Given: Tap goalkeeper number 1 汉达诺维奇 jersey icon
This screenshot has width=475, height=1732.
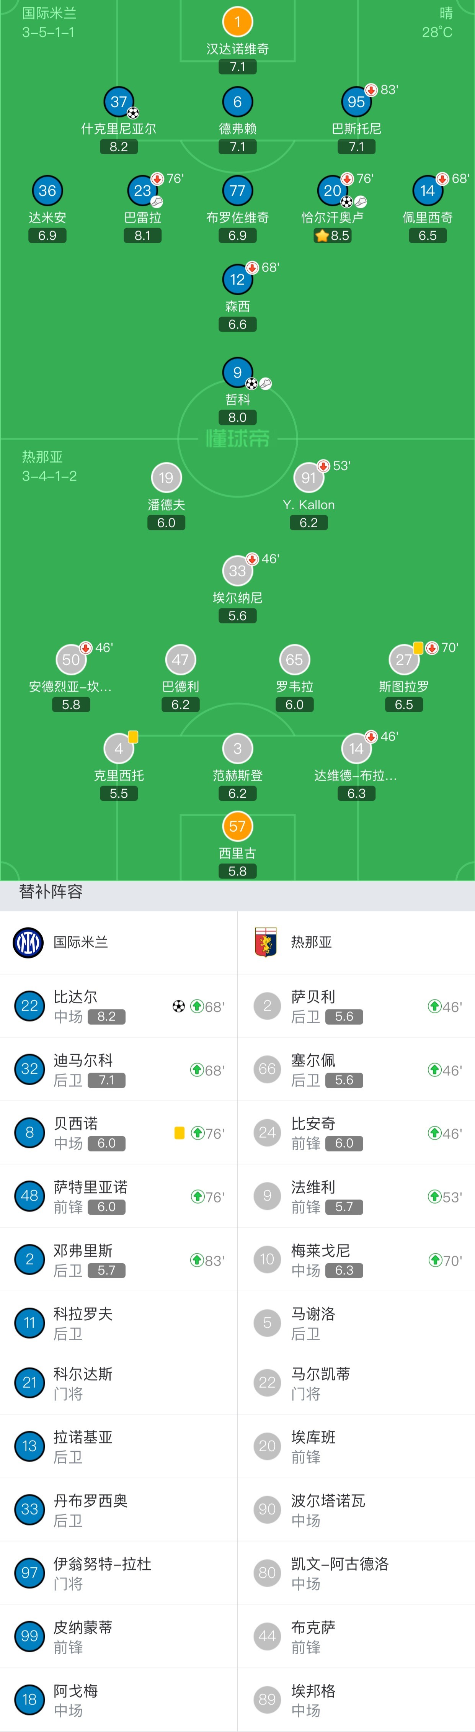Looking at the screenshot, I should (237, 21).
